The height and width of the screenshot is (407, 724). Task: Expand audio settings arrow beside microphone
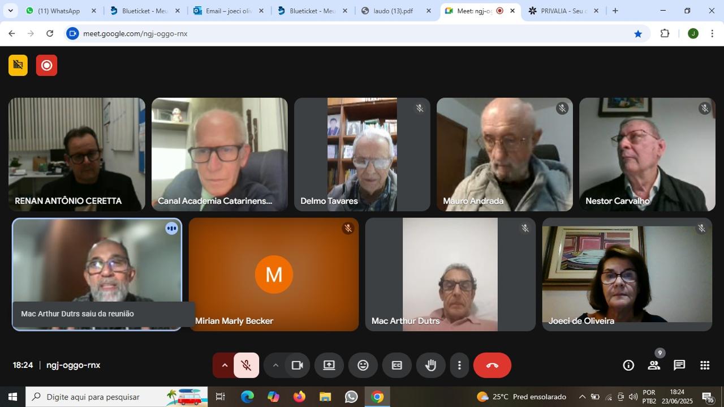click(225, 365)
